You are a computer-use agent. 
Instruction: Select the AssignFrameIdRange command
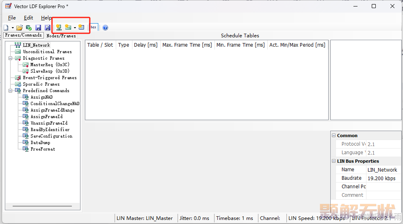pos(53,110)
